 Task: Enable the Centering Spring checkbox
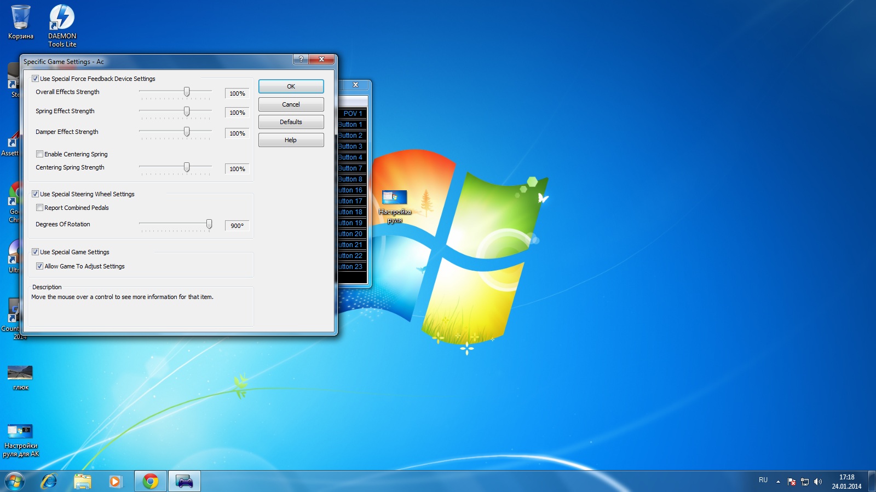(40, 154)
